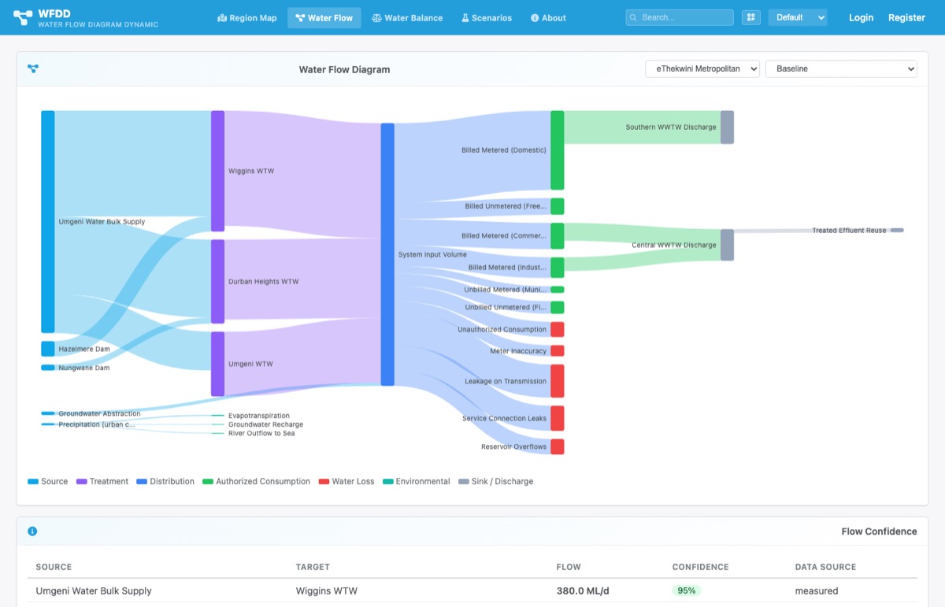Open the eThekwini Metropolitan region dropdown

702,69
